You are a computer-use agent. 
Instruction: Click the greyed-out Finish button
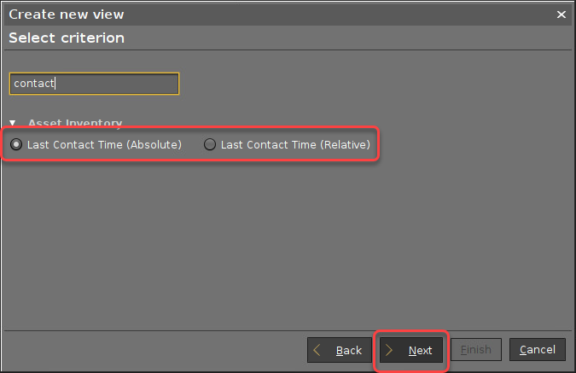475,350
